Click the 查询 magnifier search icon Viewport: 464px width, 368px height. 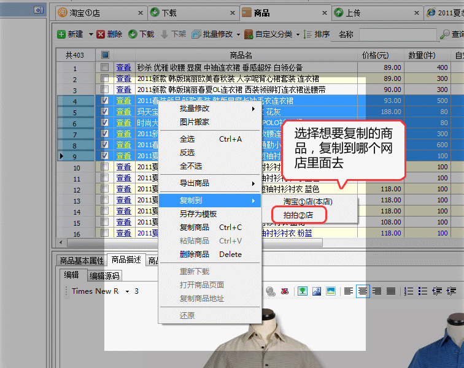point(444,34)
